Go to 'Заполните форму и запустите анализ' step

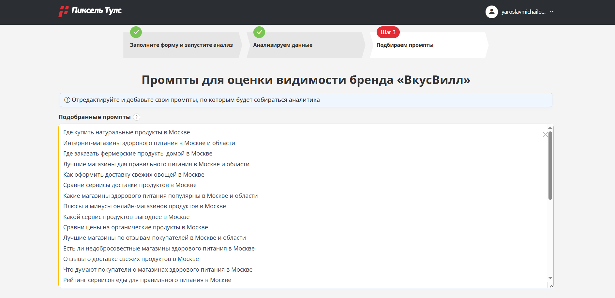click(x=181, y=45)
